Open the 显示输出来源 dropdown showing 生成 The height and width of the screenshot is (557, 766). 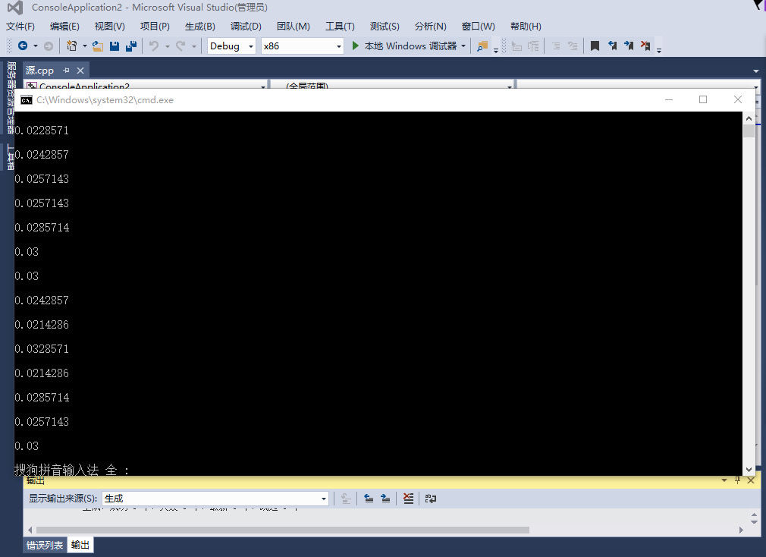215,499
